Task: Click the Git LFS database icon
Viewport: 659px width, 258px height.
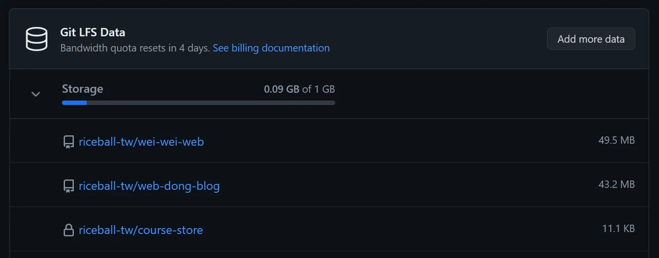Action: point(36,39)
